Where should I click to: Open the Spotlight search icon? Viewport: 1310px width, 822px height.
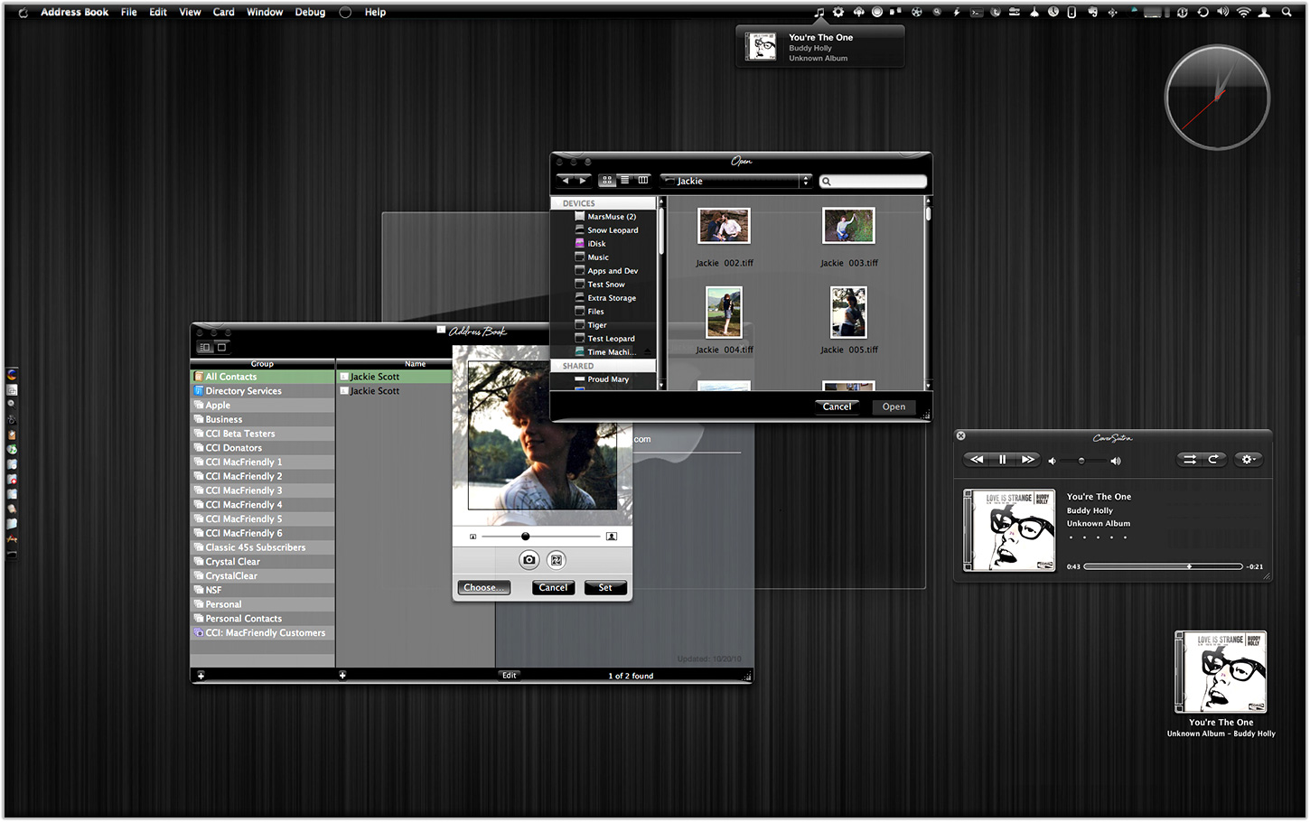[x=1287, y=12]
